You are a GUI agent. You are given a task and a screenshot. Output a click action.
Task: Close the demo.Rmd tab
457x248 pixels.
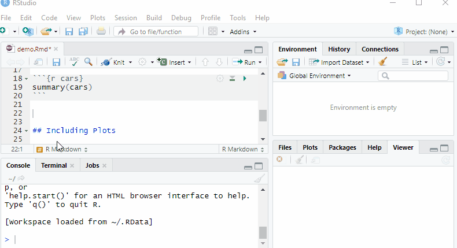pos(56,49)
